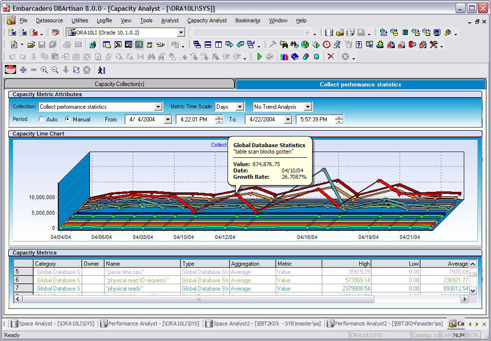Click the yellow scroll script icon
The height and width of the screenshot is (341, 491).
(x=150, y=45)
